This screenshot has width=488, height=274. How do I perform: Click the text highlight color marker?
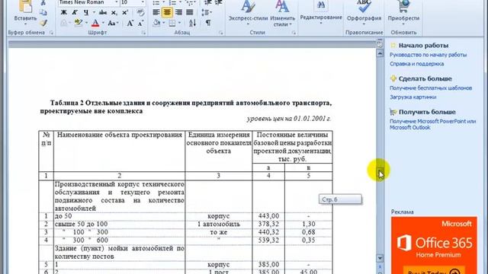78,23
